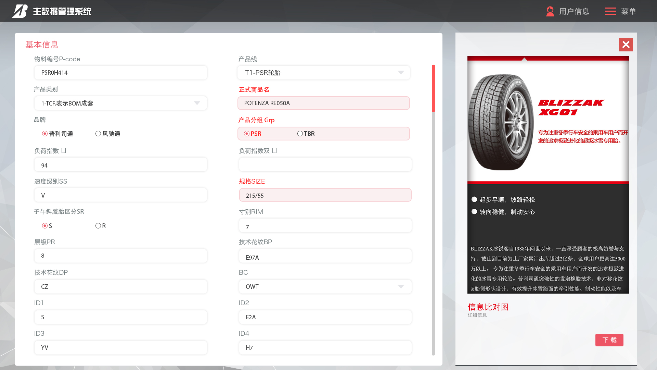657x370 pixels.
Task: Focus the 规格SIZE field 215/55
Action: click(x=325, y=195)
